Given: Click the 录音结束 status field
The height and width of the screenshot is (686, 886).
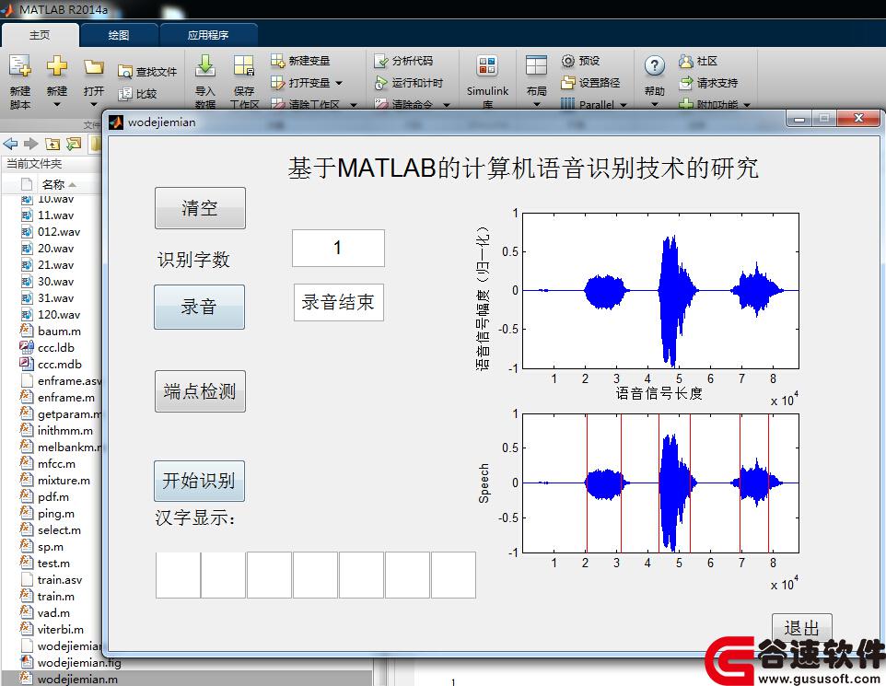Looking at the screenshot, I should pos(338,302).
